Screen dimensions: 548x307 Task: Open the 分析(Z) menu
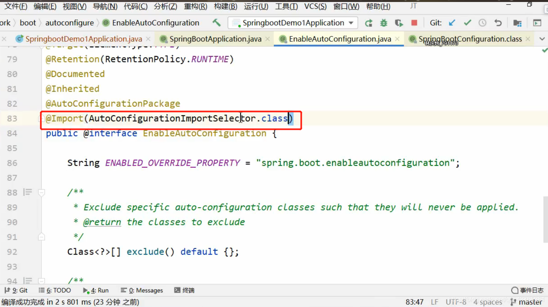(165, 6)
